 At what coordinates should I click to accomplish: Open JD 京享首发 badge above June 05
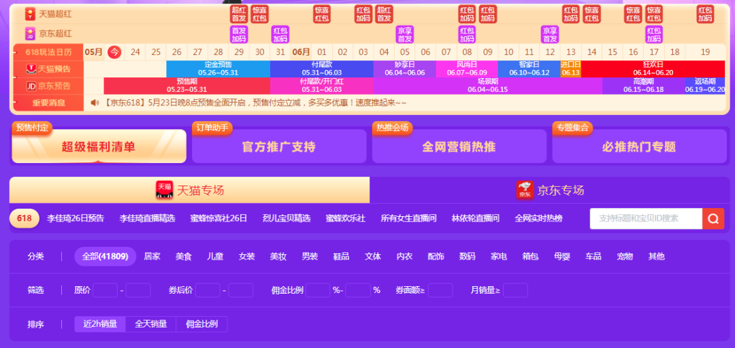(404, 34)
